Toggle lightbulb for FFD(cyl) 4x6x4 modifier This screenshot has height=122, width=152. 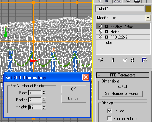click(101, 26)
